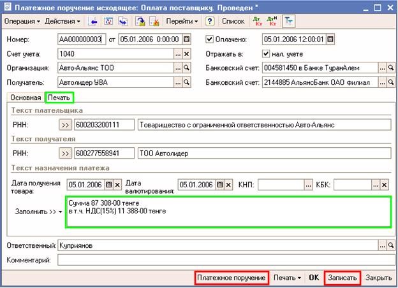Switch to the Основная tab
The width and height of the screenshot is (398, 288).
25,97
